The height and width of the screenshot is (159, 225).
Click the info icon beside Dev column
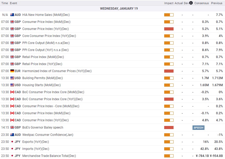point(191,3)
